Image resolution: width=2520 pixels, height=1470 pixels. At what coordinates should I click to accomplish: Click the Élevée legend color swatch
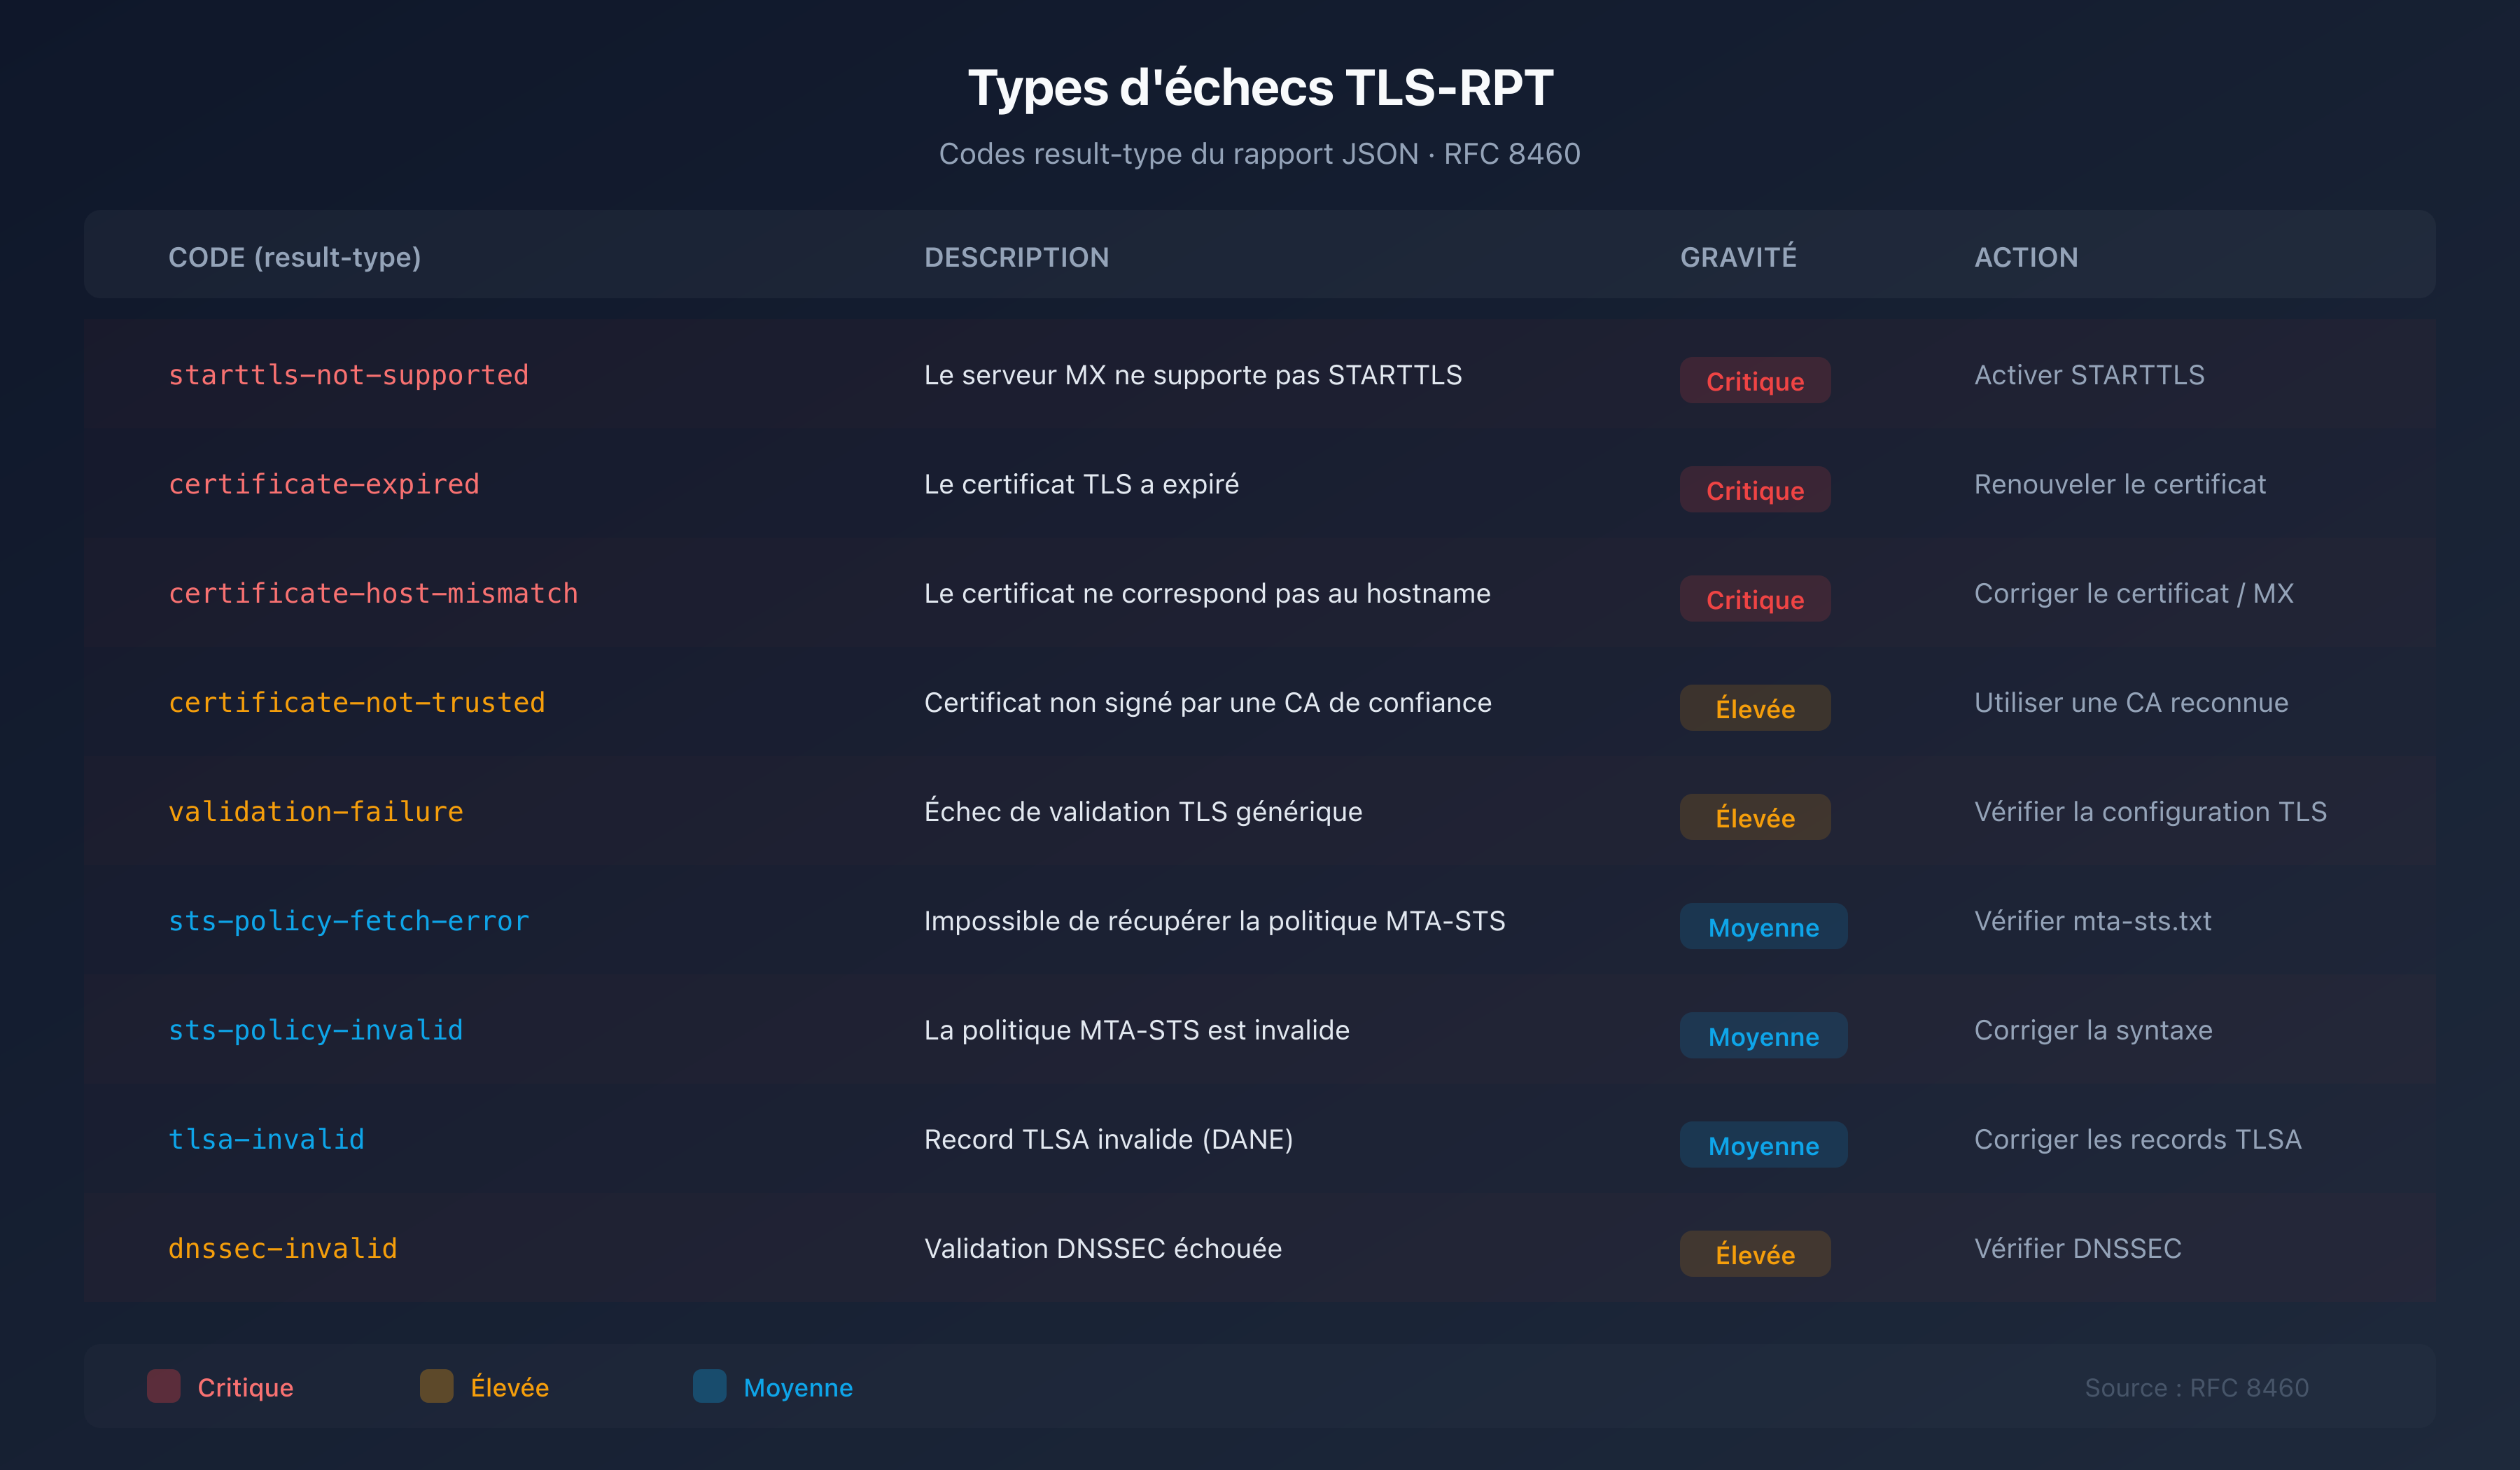click(x=436, y=1387)
